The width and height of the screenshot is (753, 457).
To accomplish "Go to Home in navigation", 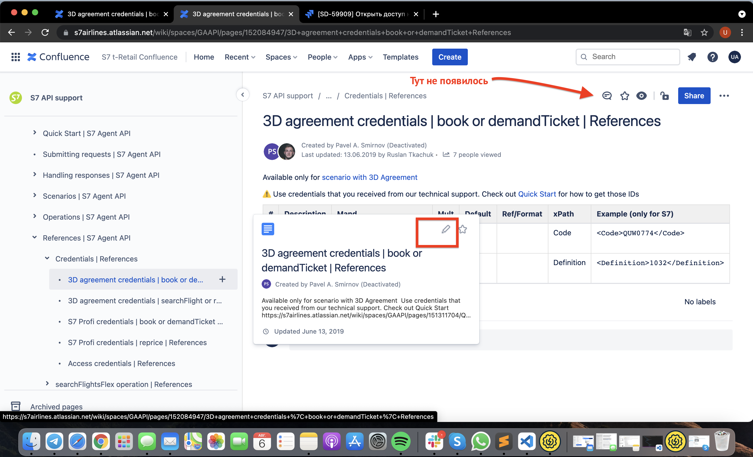I will pos(204,57).
